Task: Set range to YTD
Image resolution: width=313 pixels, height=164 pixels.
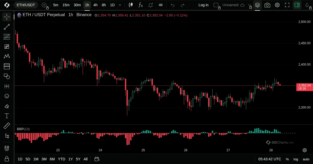Action: click(x=62, y=159)
